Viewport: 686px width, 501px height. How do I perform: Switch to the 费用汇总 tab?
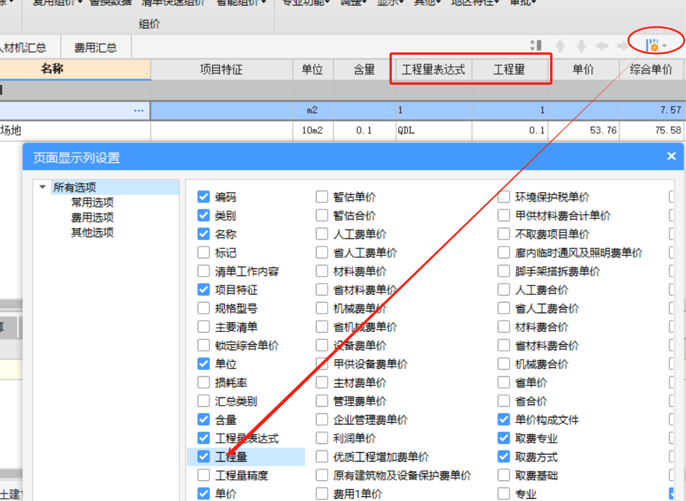pyautogui.click(x=95, y=46)
